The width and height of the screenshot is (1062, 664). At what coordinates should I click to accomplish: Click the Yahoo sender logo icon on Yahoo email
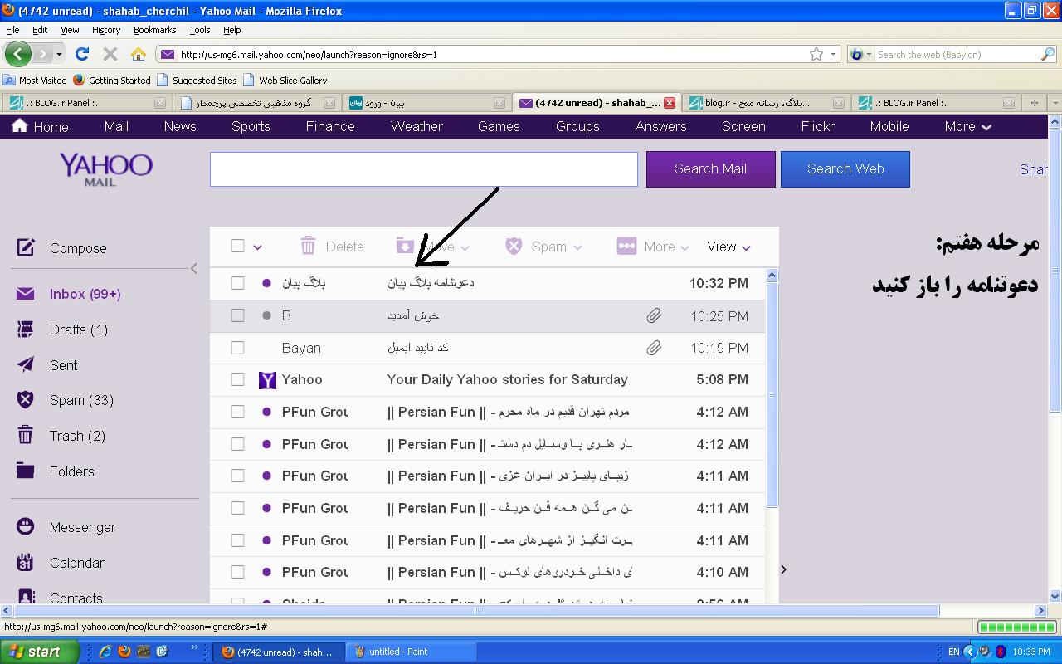click(267, 380)
